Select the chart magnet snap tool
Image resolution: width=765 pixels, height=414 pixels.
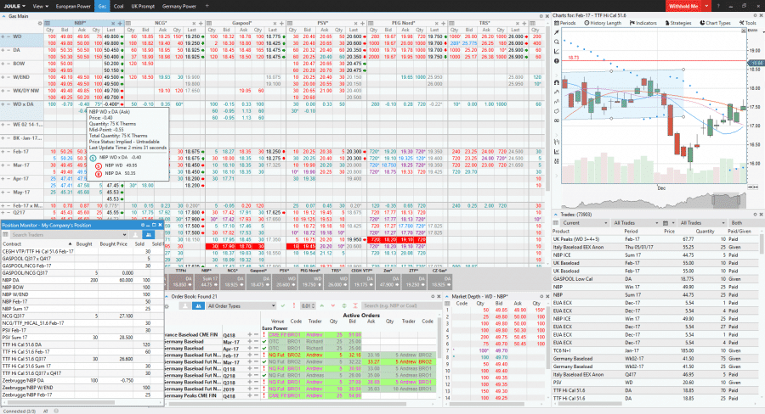pos(557,82)
